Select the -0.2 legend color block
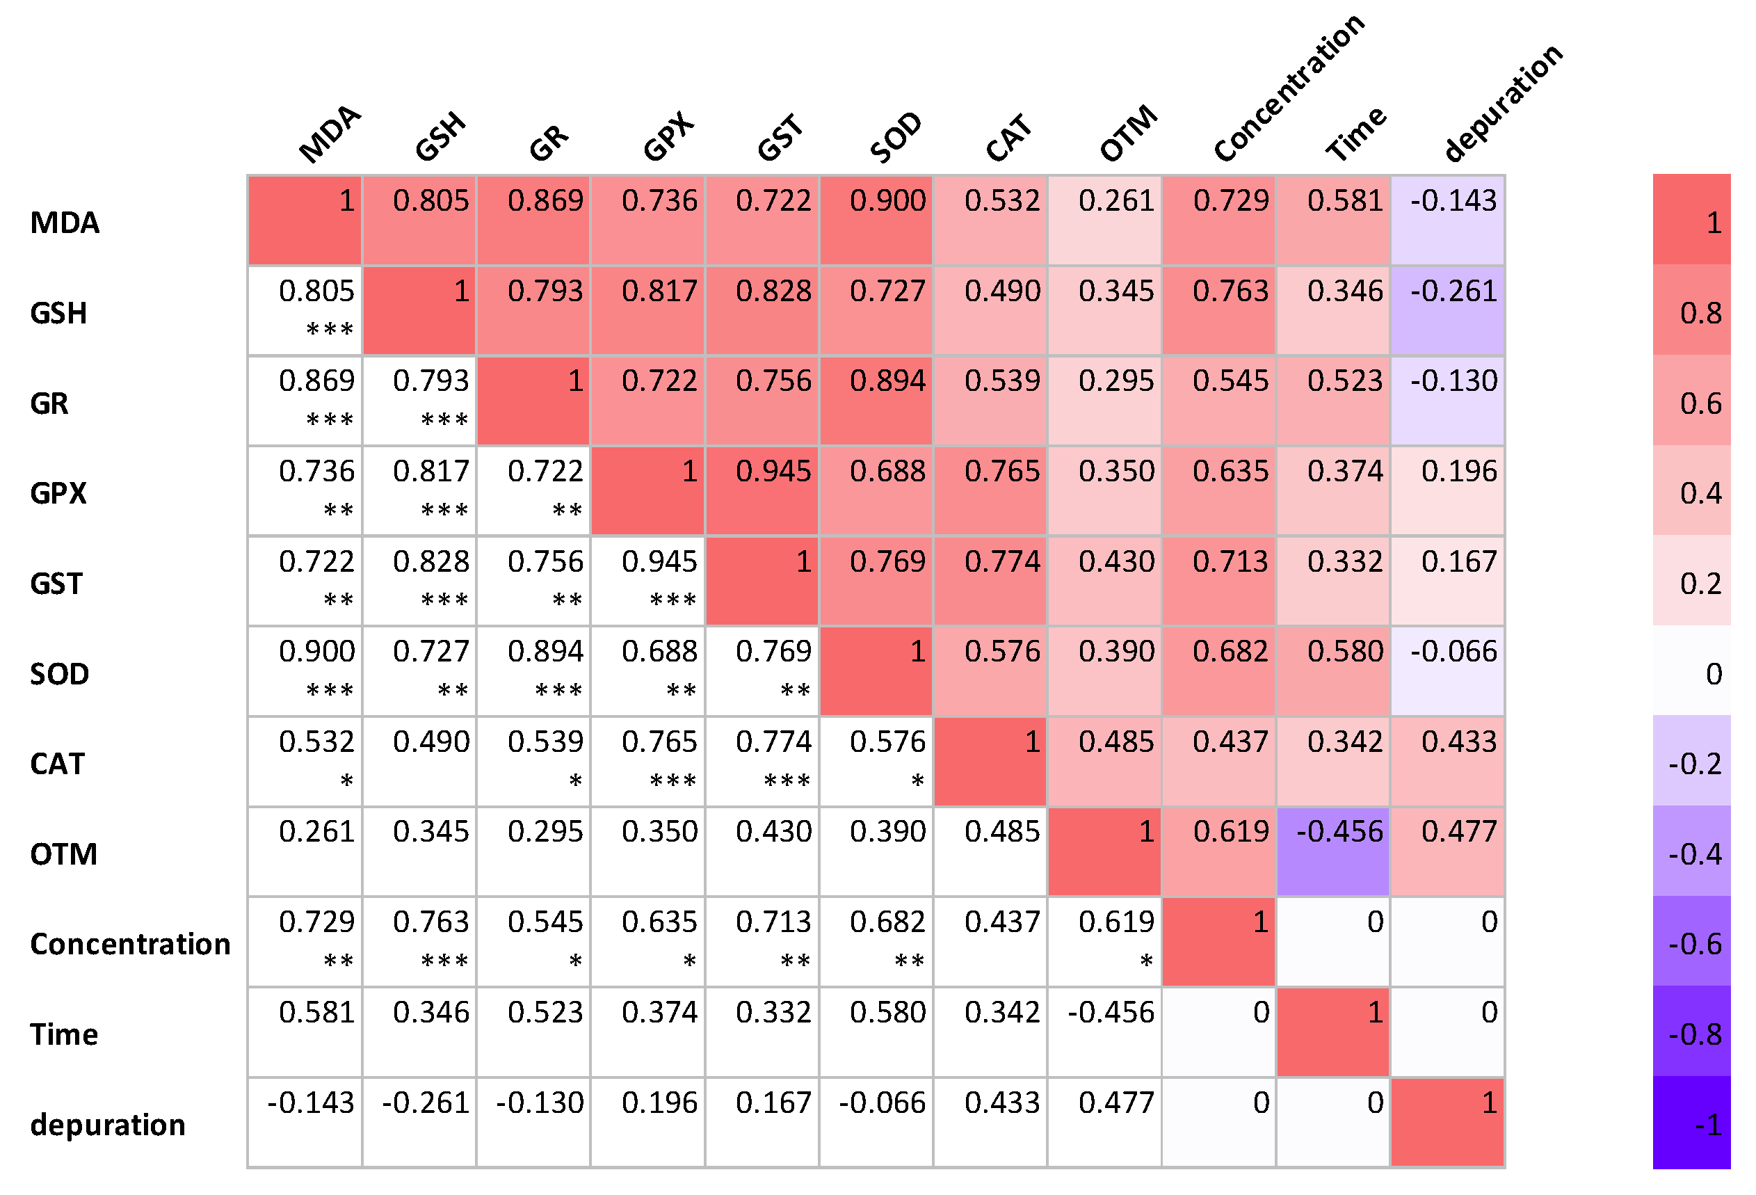This screenshot has height=1195, width=1756. coord(1691,762)
